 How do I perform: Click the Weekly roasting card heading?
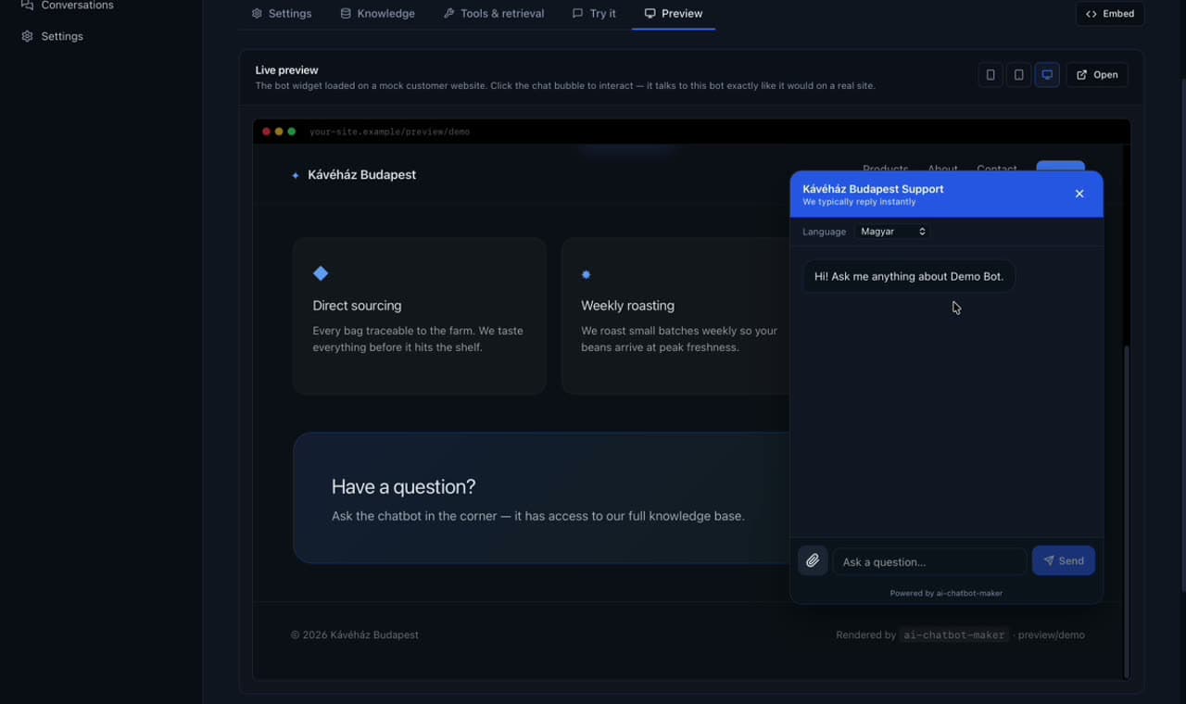coord(627,306)
